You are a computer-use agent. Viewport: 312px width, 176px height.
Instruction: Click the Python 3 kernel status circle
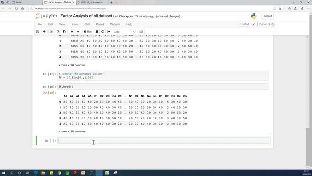pos(273,24)
